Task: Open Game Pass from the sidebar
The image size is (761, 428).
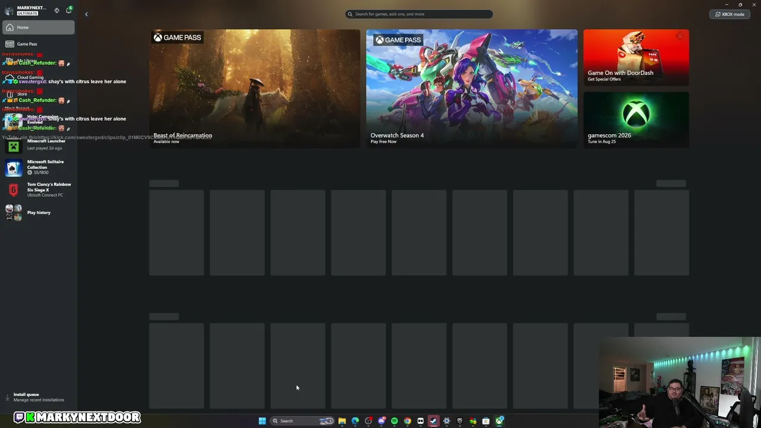Action: coord(38,44)
